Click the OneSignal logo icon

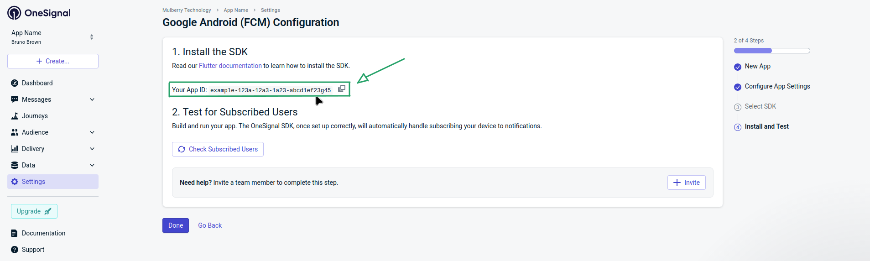coord(14,13)
